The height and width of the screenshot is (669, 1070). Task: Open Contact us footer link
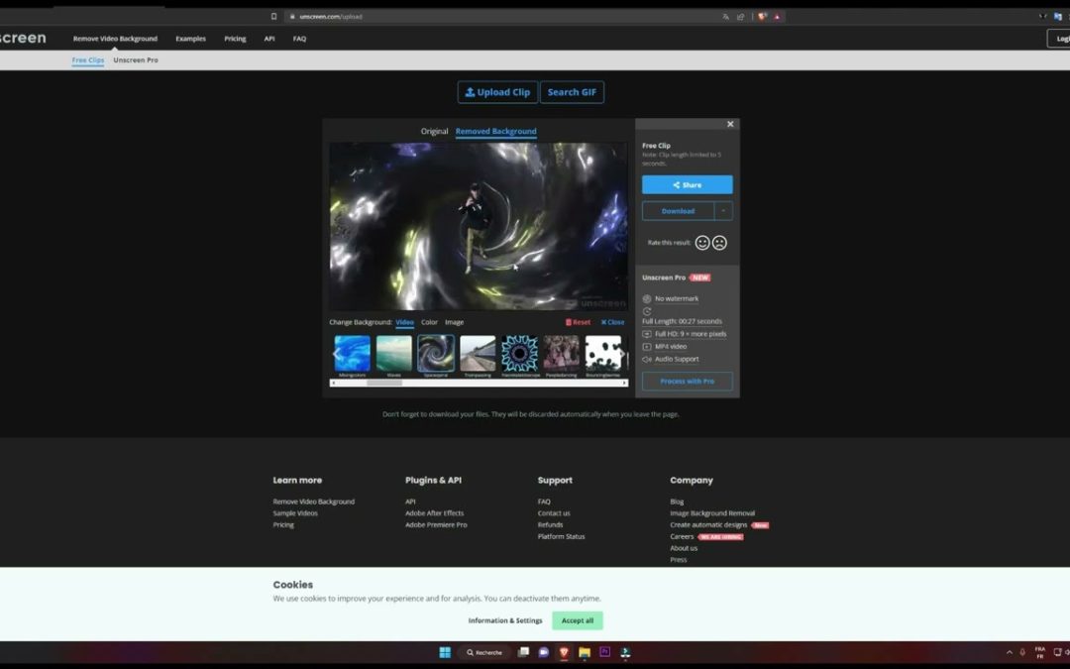pos(554,513)
